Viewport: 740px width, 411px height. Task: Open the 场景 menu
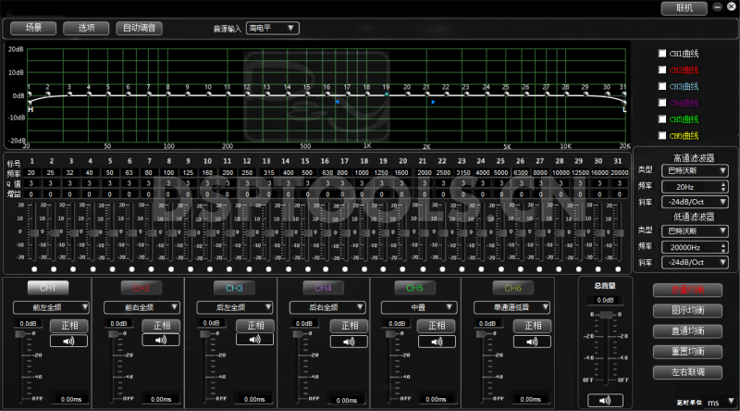34,28
